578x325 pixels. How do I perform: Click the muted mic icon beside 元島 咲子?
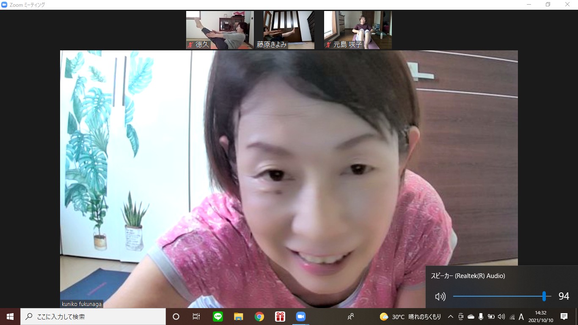tap(328, 45)
